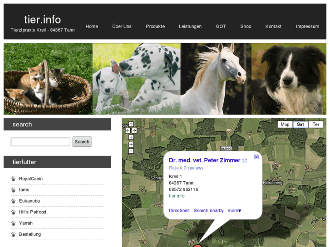
Task: Click the red map marker pin
Action: coord(197,246)
